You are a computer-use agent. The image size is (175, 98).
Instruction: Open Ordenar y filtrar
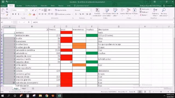[155, 12]
